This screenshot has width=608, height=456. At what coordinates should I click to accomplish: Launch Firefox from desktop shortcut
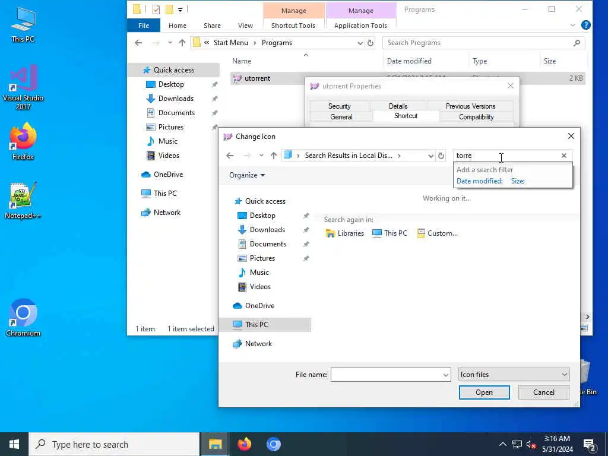pos(23,141)
